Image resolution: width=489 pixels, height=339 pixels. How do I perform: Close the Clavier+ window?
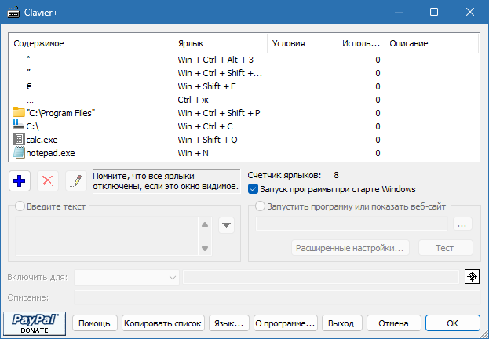click(470, 12)
